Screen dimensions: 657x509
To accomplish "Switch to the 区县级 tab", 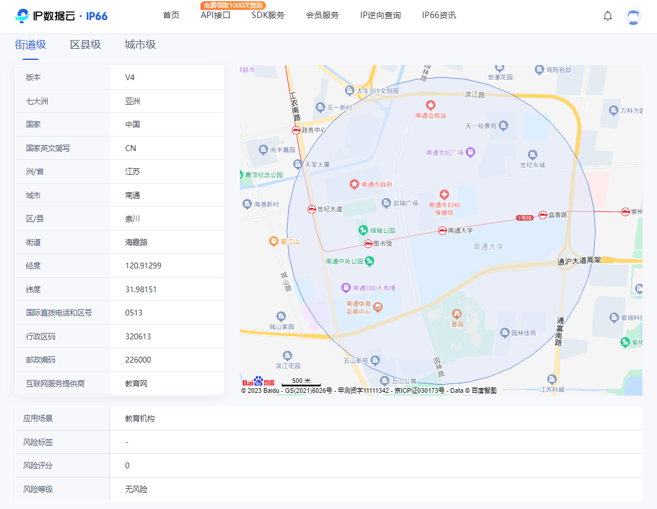I will tap(85, 44).
